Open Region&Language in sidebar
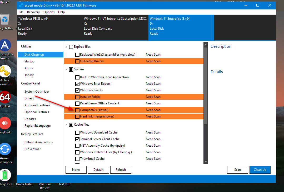 [37, 126]
